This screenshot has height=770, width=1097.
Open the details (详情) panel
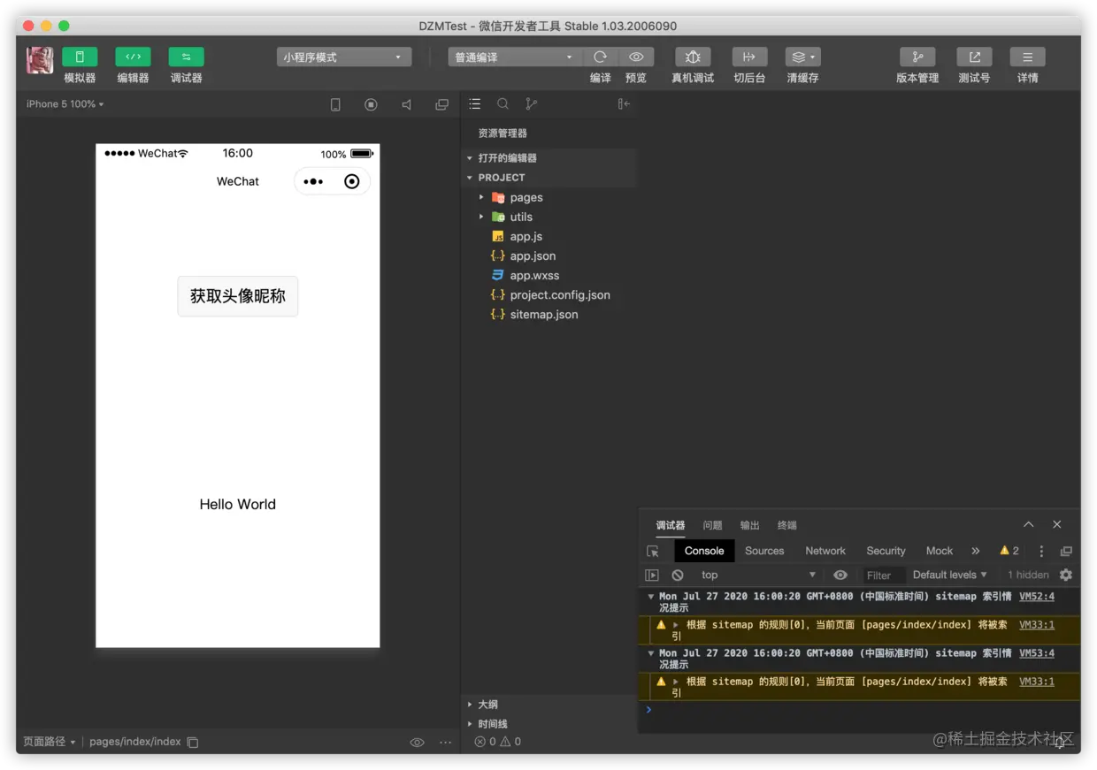pos(1027,57)
